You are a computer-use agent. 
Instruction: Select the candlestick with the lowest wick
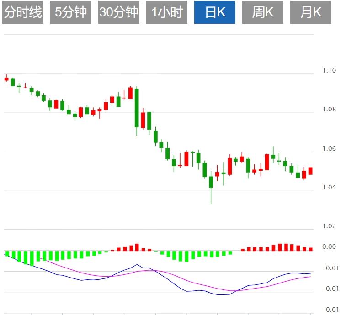pyautogui.click(x=211, y=182)
